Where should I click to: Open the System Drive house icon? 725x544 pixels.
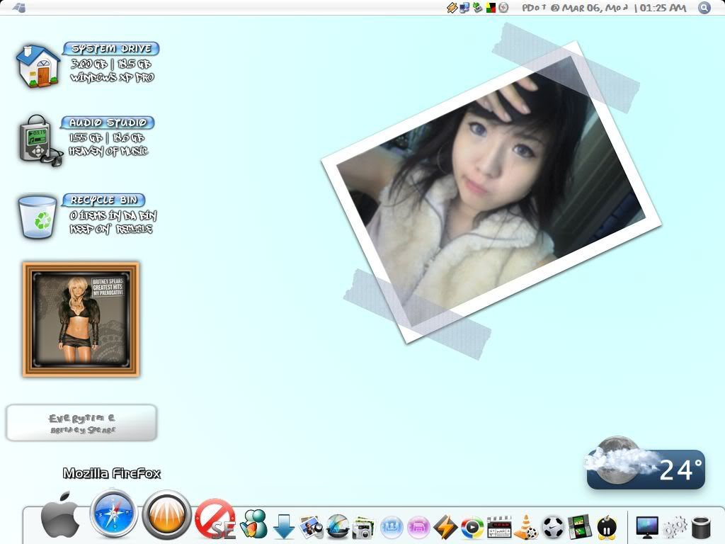[38, 67]
